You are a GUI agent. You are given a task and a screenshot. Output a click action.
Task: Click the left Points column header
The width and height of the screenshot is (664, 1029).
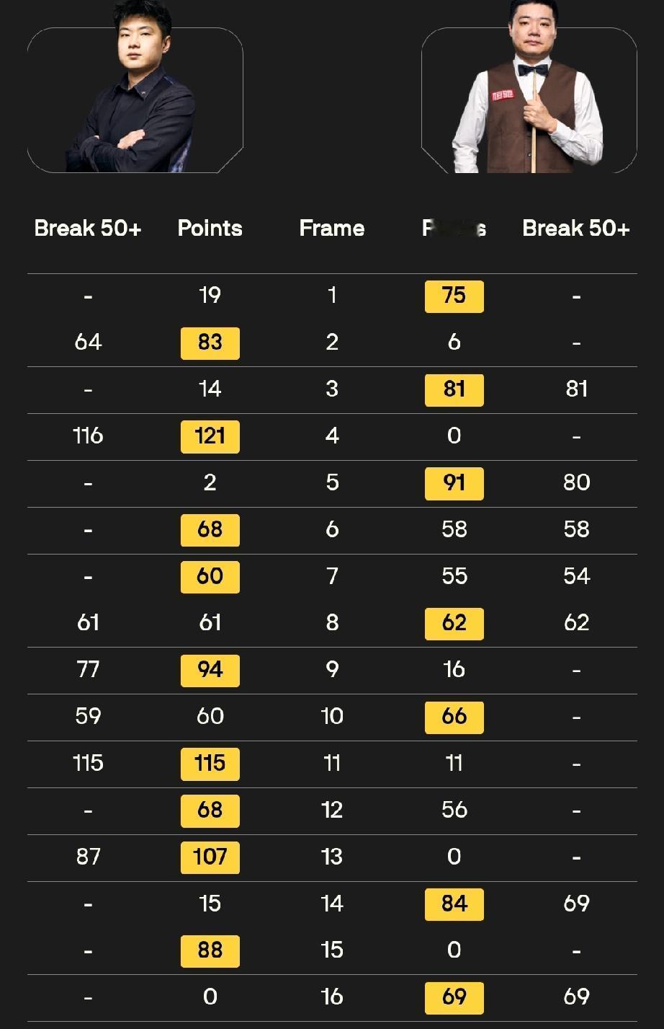click(210, 228)
